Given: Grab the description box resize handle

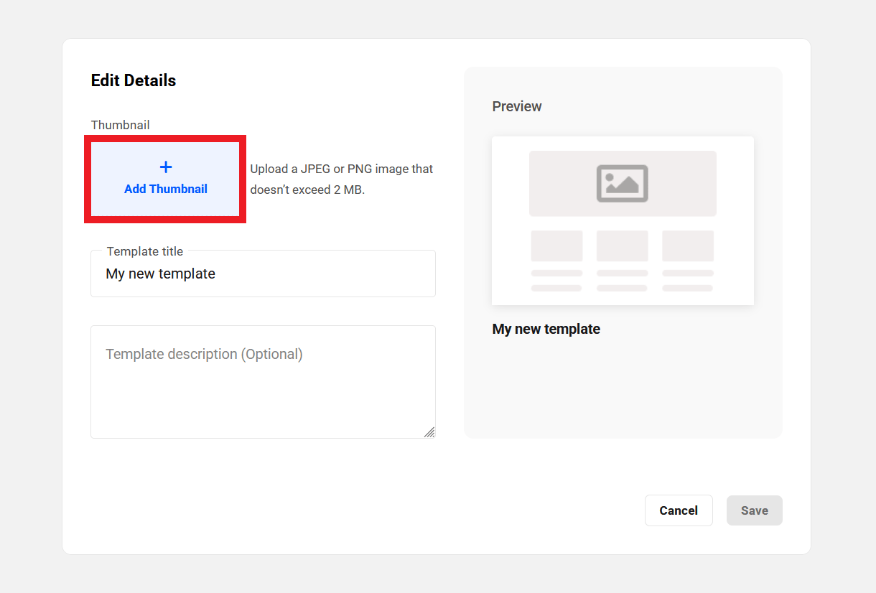Looking at the screenshot, I should pos(429,431).
